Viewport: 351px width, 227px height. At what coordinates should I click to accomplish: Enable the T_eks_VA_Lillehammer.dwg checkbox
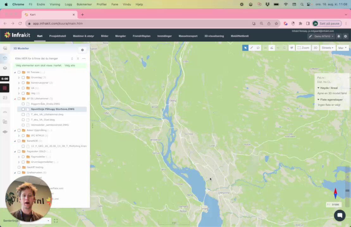23,114
